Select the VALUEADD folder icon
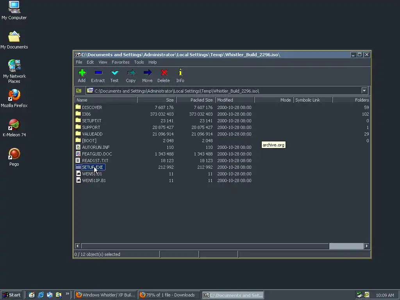 (78, 134)
